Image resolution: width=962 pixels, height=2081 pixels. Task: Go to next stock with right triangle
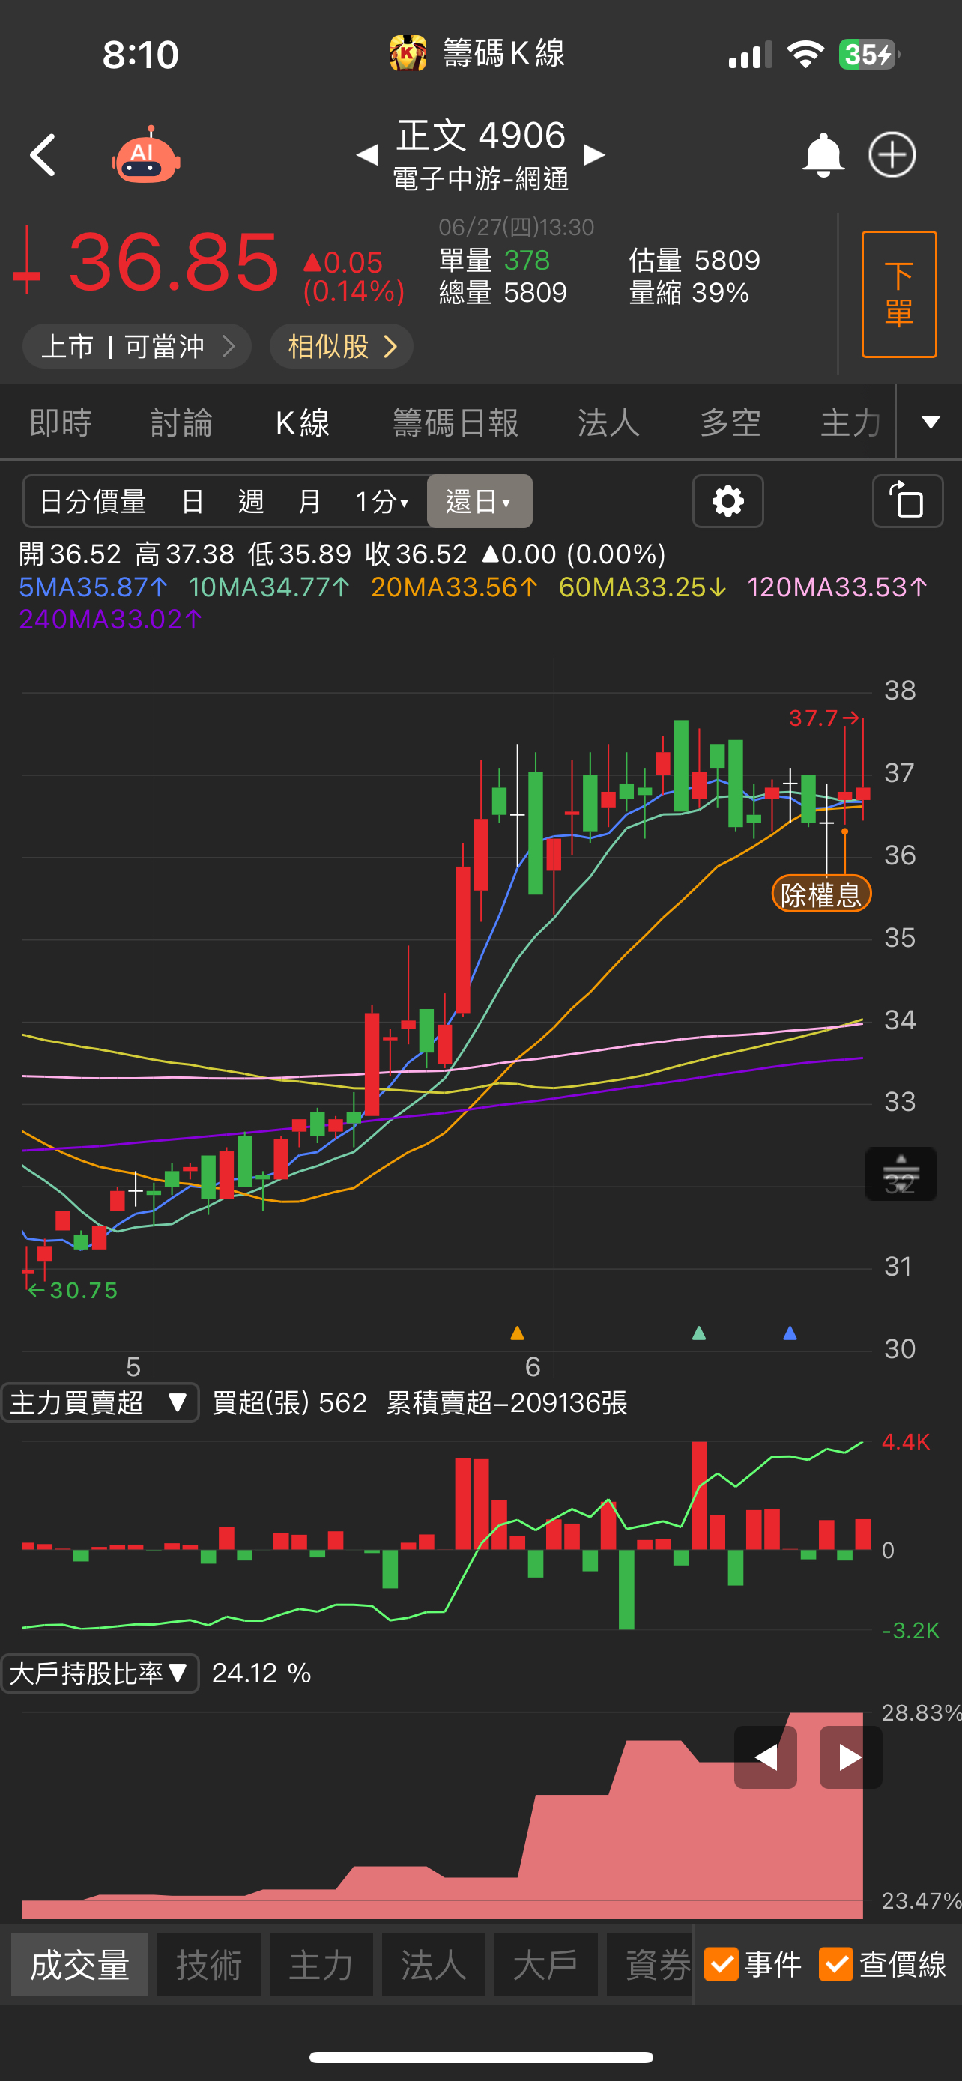pos(594,154)
